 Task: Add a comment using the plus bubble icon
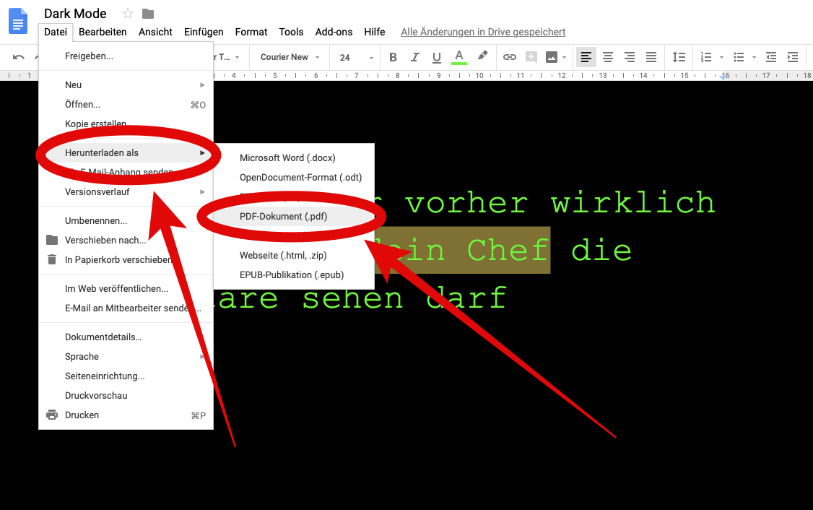[x=531, y=57]
